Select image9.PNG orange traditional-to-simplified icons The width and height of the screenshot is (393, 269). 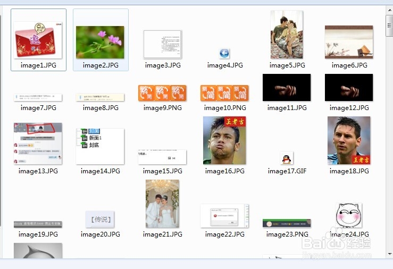[162, 93]
